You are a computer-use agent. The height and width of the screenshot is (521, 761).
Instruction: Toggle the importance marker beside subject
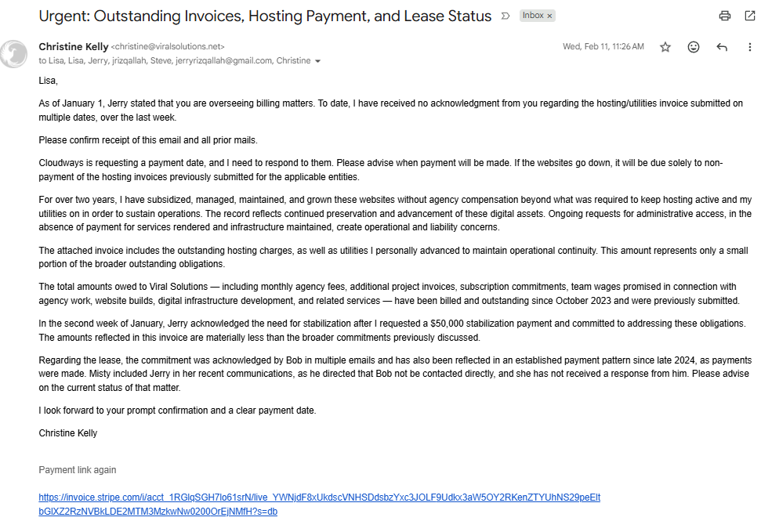506,16
